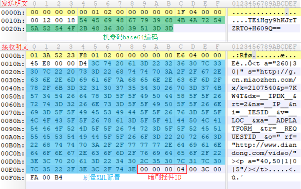Click offset 00B0h row label
The image size is (301, 189).
click(13, 145)
